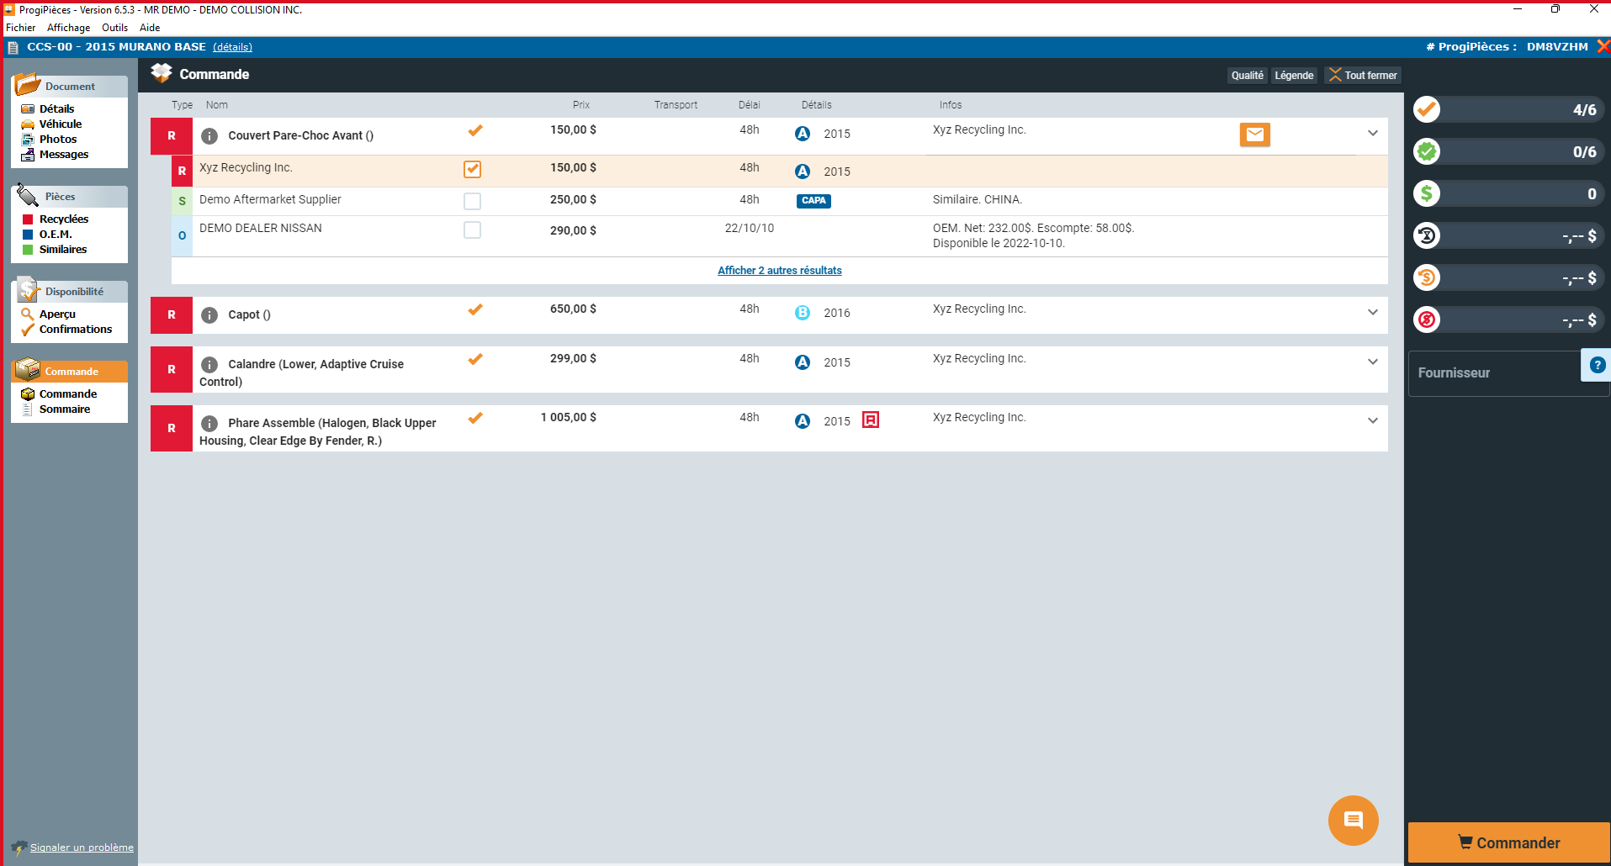Select O.E.M. parts in sidebar
Screen dimensions: 1611x866
coord(56,234)
